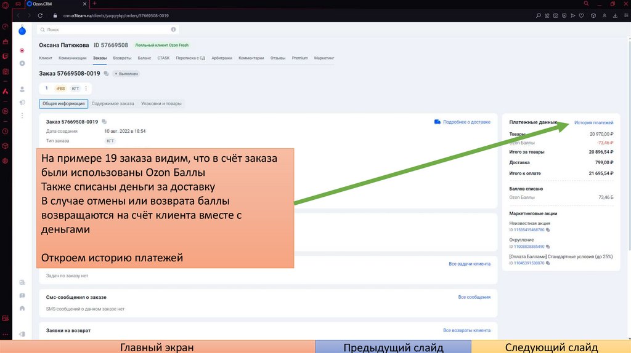
Task: Click promo ID 11535415468780 link
Action: (x=529, y=230)
